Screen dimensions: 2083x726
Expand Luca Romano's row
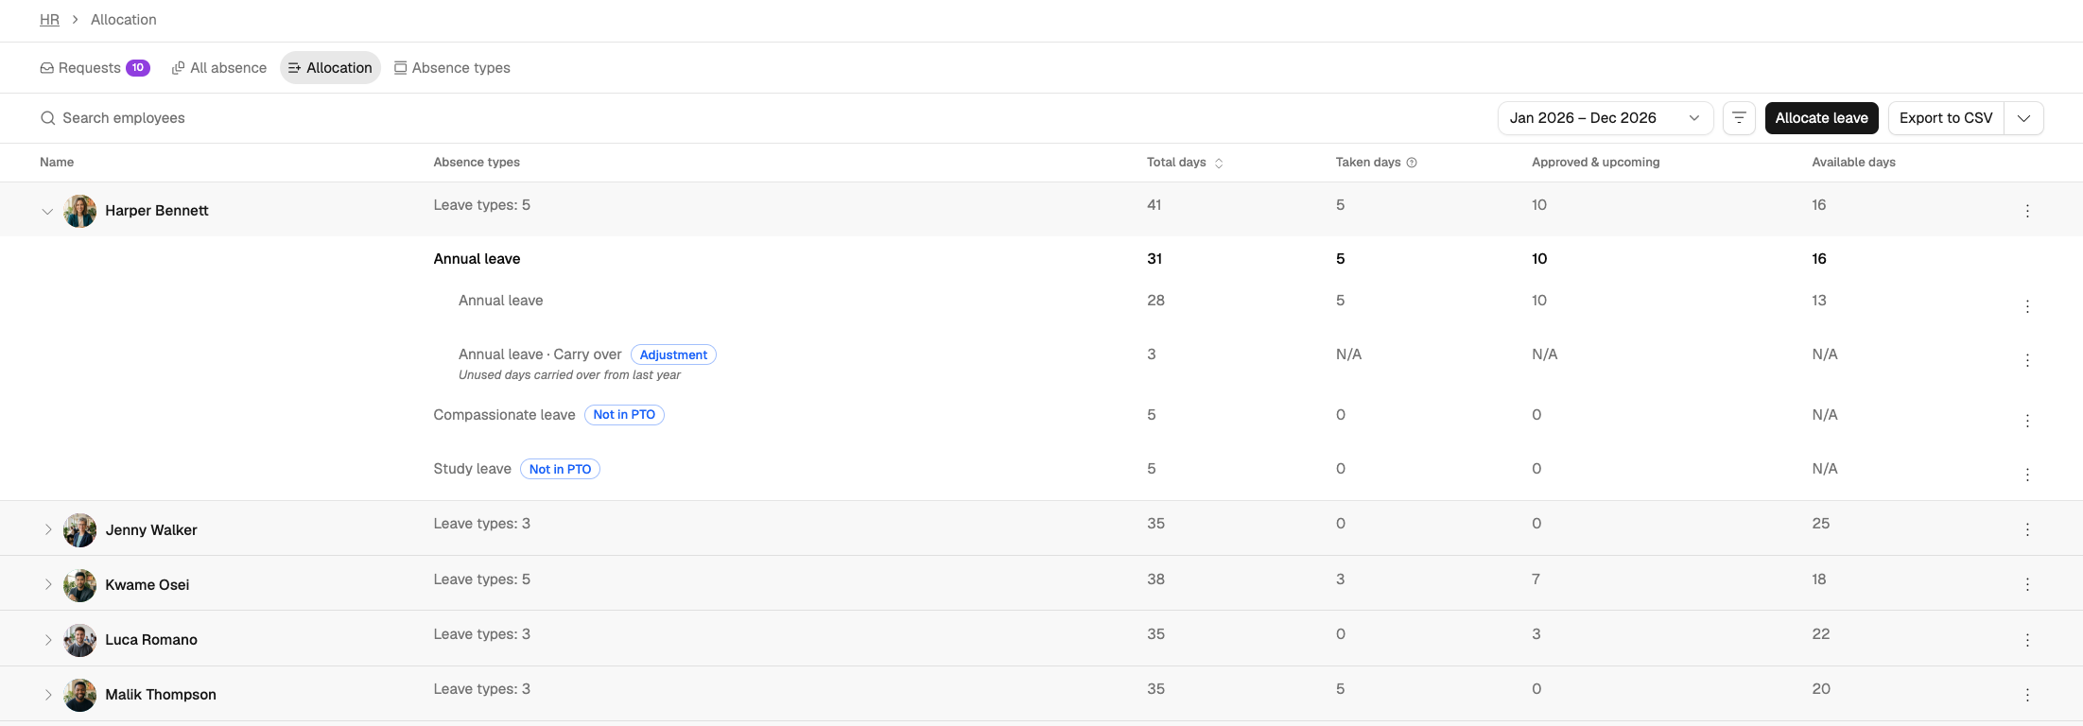point(47,640)
